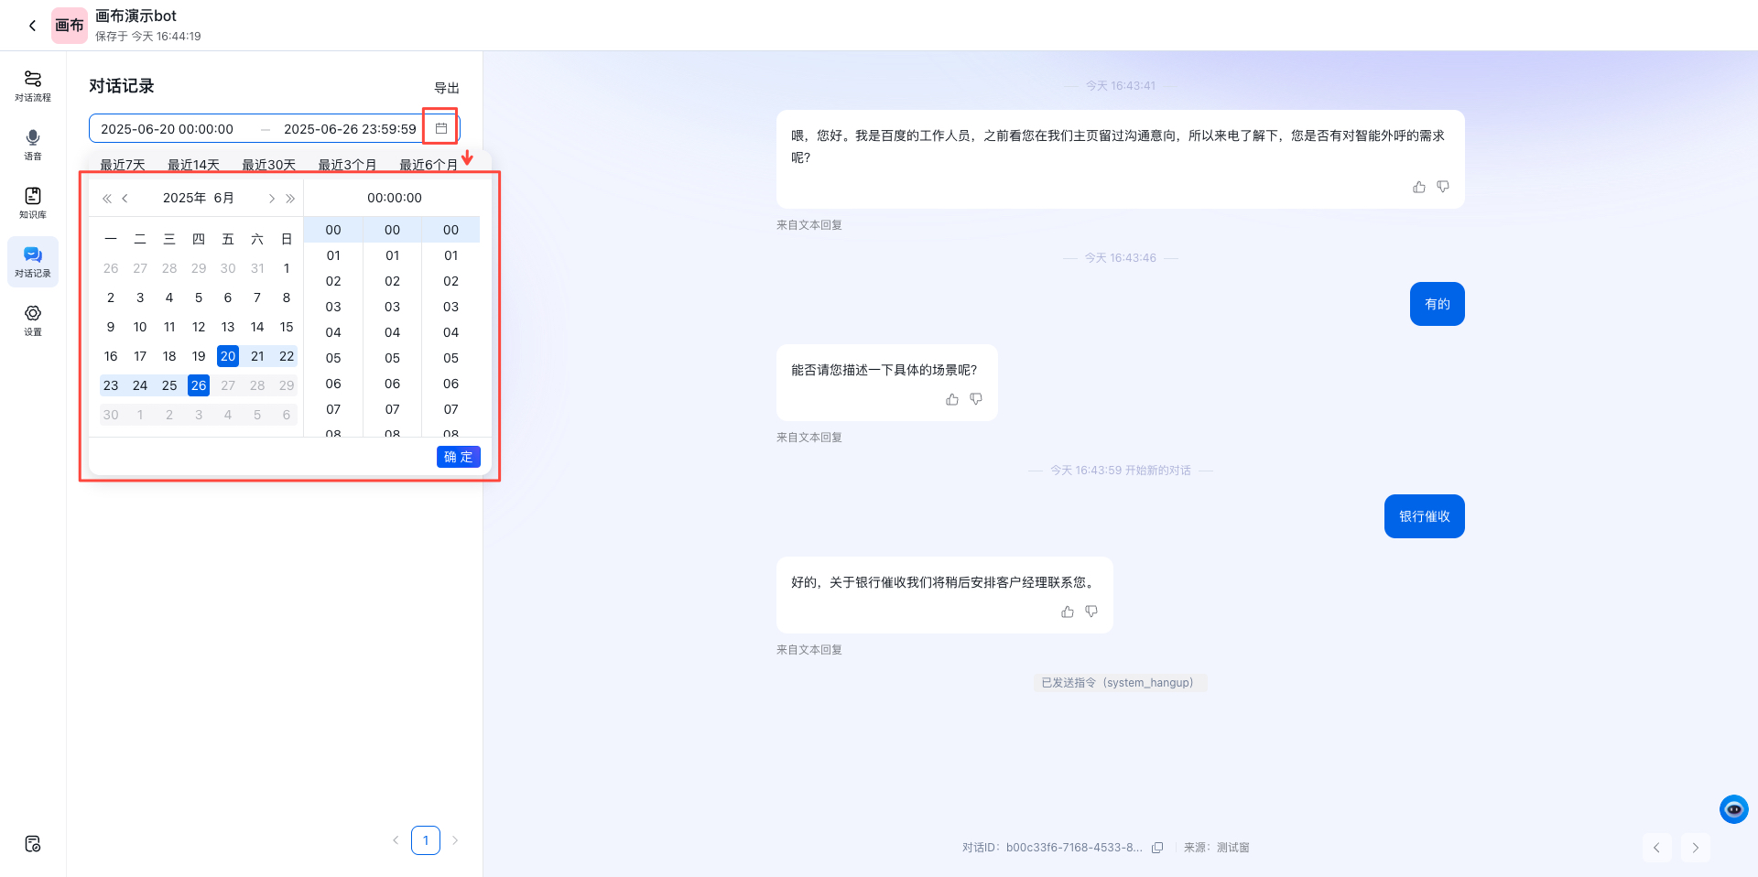1758x877 pixels.
Task: Open the 知识库 section
Action: [x=33, y=203]
